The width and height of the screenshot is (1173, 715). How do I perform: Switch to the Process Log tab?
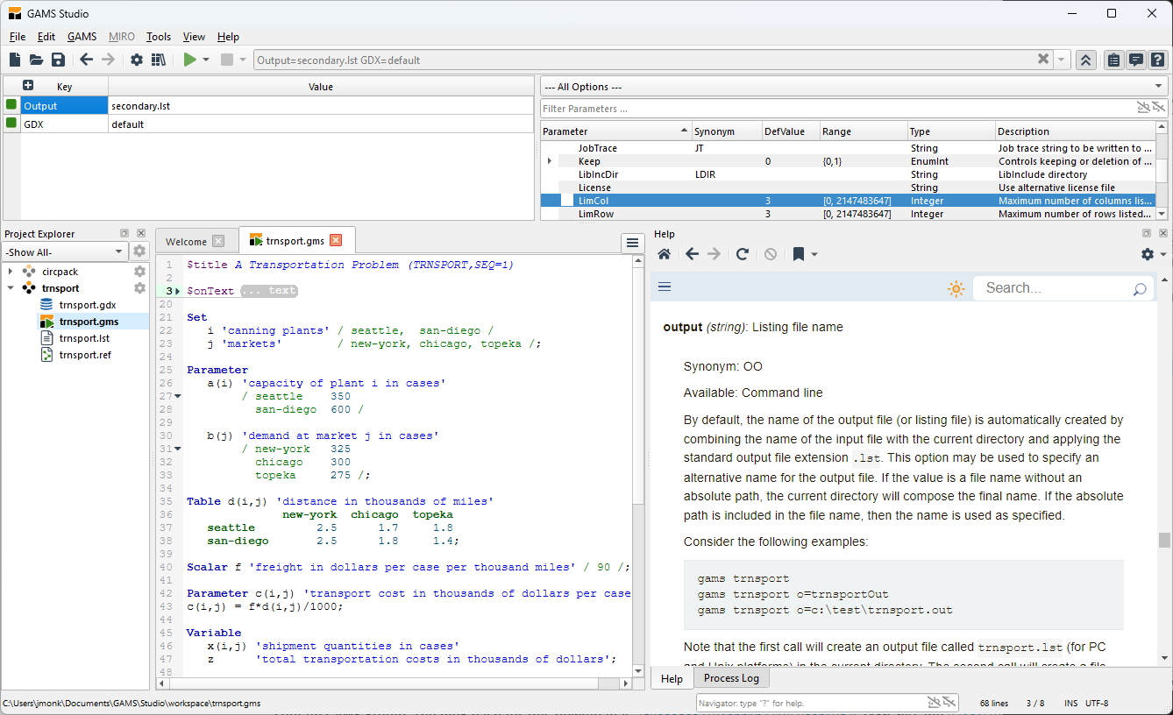(x=731, y=678)
